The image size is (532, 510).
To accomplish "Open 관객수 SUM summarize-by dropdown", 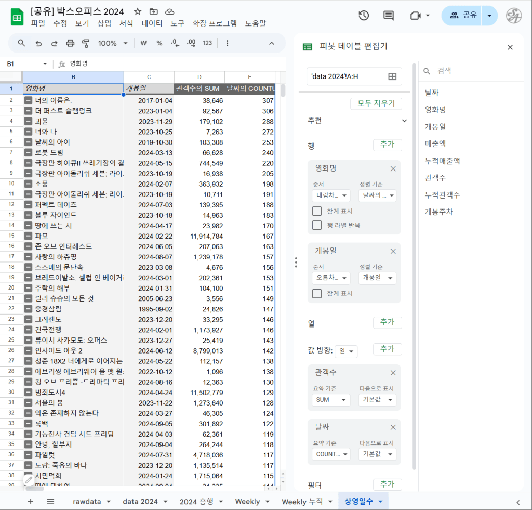I will (x=330, y=400).
